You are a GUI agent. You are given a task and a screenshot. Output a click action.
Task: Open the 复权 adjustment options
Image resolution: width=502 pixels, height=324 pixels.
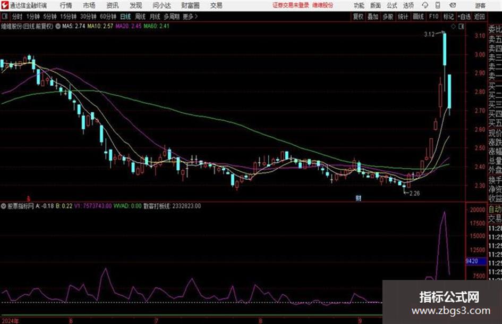358,16
